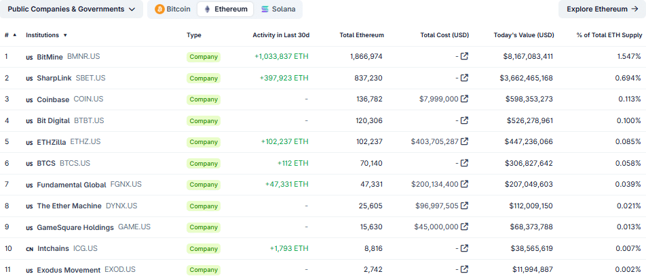
Task: Click the Type column header
Action: 194,35
